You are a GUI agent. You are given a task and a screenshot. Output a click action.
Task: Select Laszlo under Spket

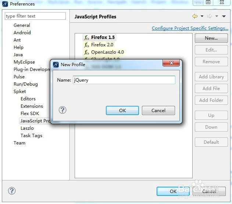tap(27, 128)
